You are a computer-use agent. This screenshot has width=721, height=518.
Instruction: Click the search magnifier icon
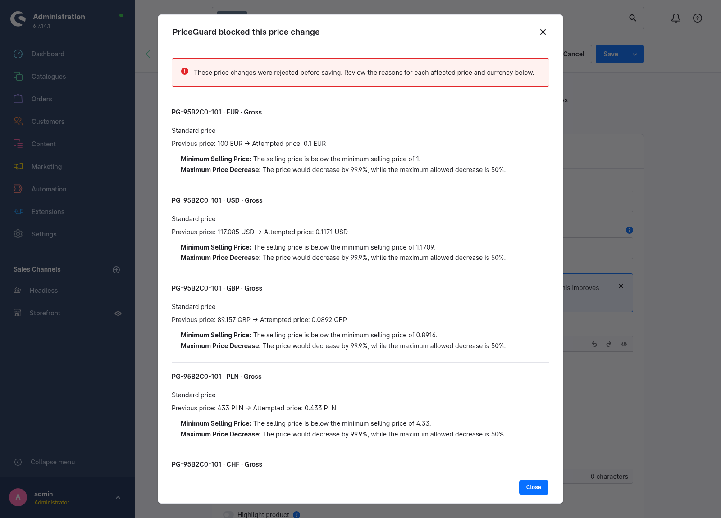(633, 18)
